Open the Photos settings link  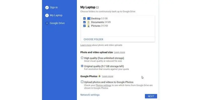[104, 85]
